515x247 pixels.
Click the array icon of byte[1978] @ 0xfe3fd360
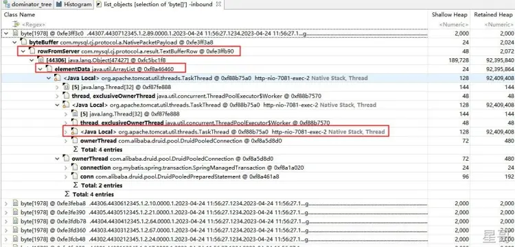tap(15, 231)
